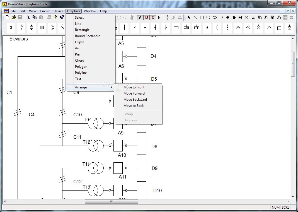The width and height of the screenshot is (298, 212).
Task: Click the S-curve device symbol icon
Action: point(62,28)
